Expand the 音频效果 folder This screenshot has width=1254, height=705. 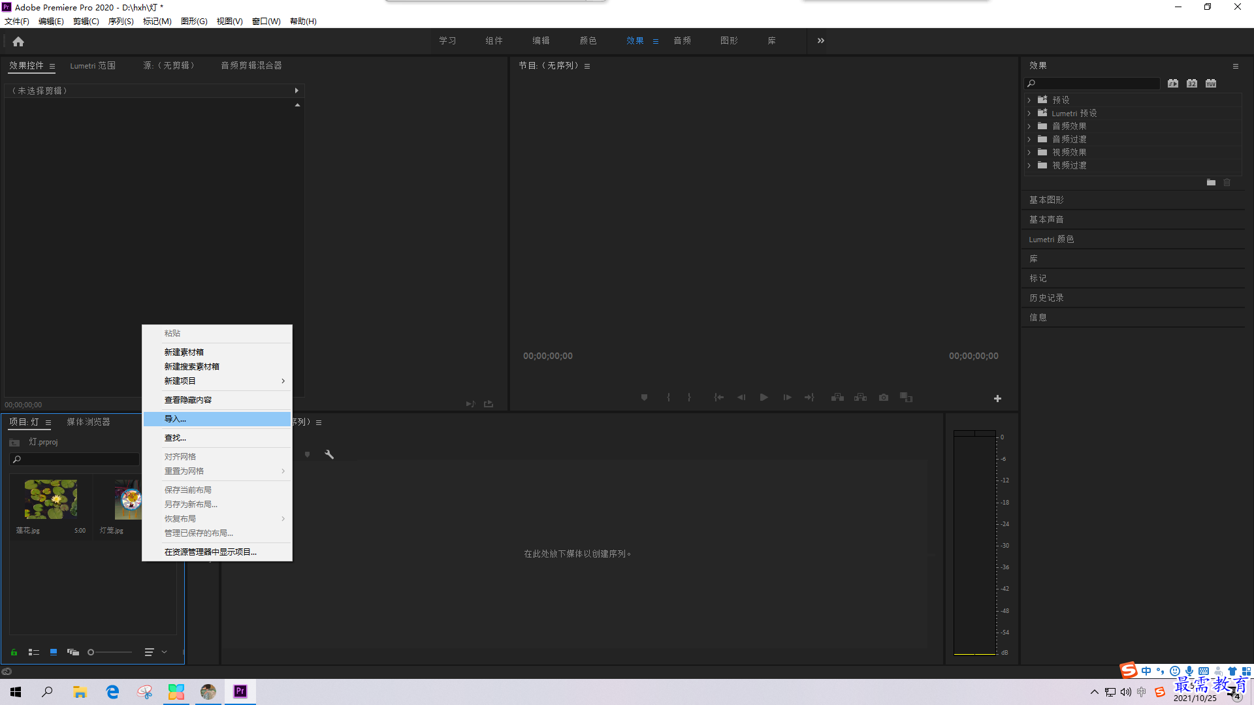tap(1029, 126)
